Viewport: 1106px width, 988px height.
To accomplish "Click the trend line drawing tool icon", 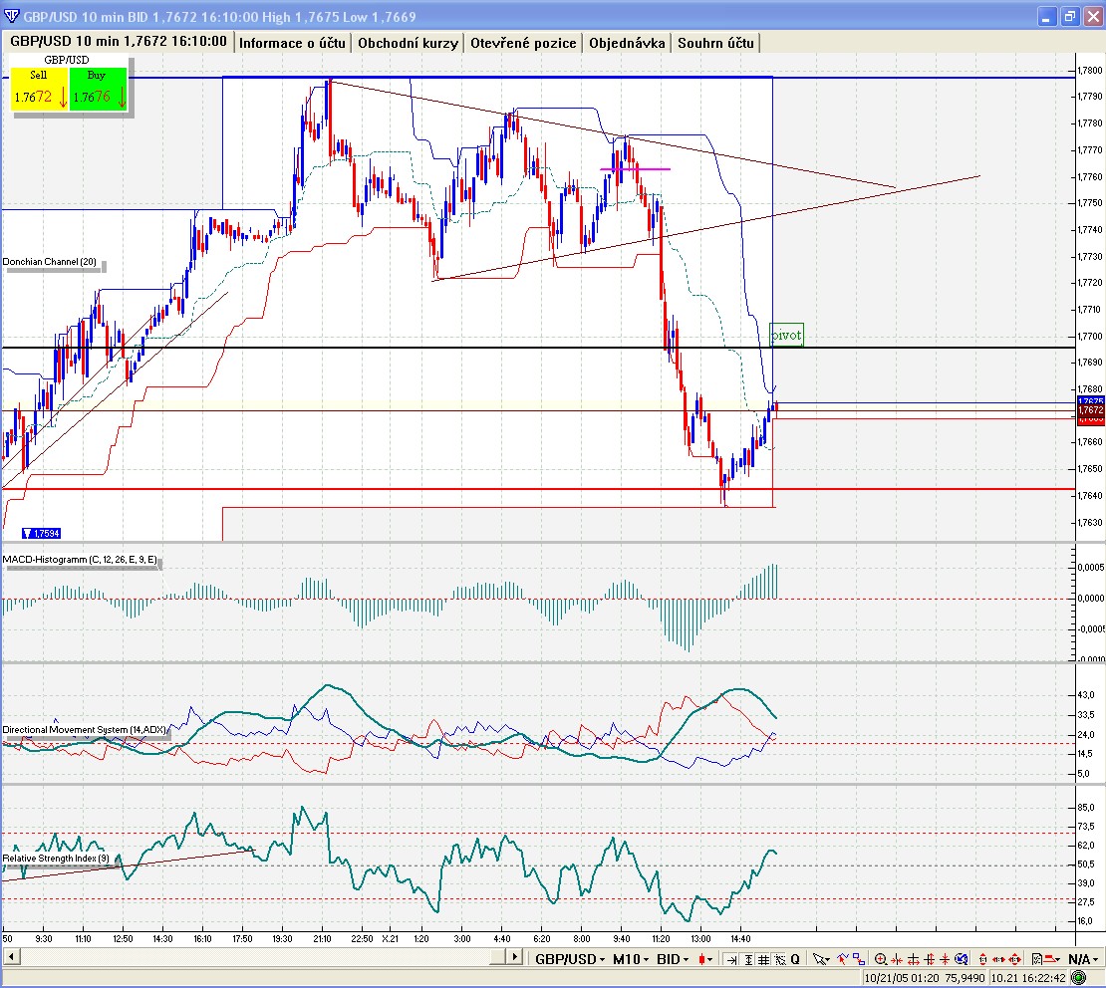I will pos(842,959).
